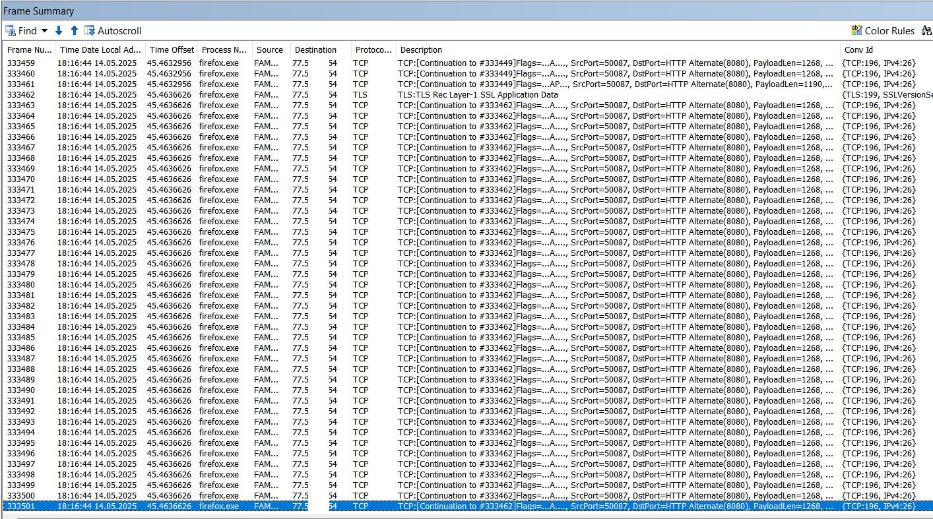Image resolution: width=933 pixels, height=519 pixels.
Task: Sort by Time Date Local Adjusted column
Action: (x=100, y=49)
